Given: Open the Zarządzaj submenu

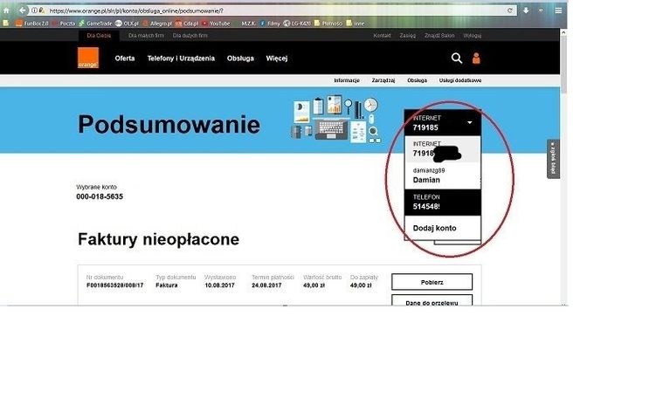Looking at the screenshot, I should [x=383, y=80].
